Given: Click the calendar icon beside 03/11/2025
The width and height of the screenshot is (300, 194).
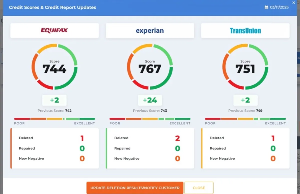Looking at the screenshot, I should pos(266,7).
